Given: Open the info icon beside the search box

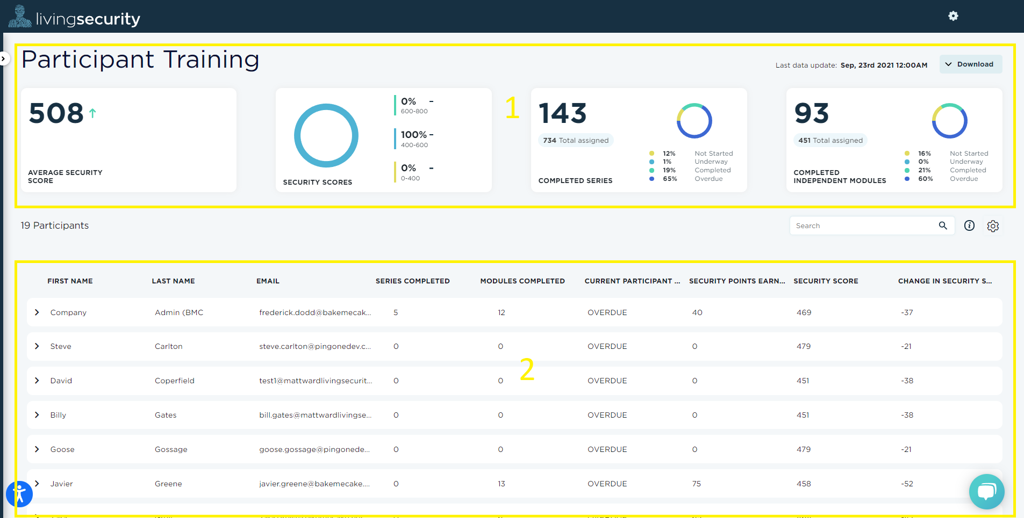Looking at the screenshot, I should (969, 225).
